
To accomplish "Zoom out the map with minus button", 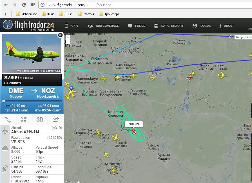I will 68,42.
